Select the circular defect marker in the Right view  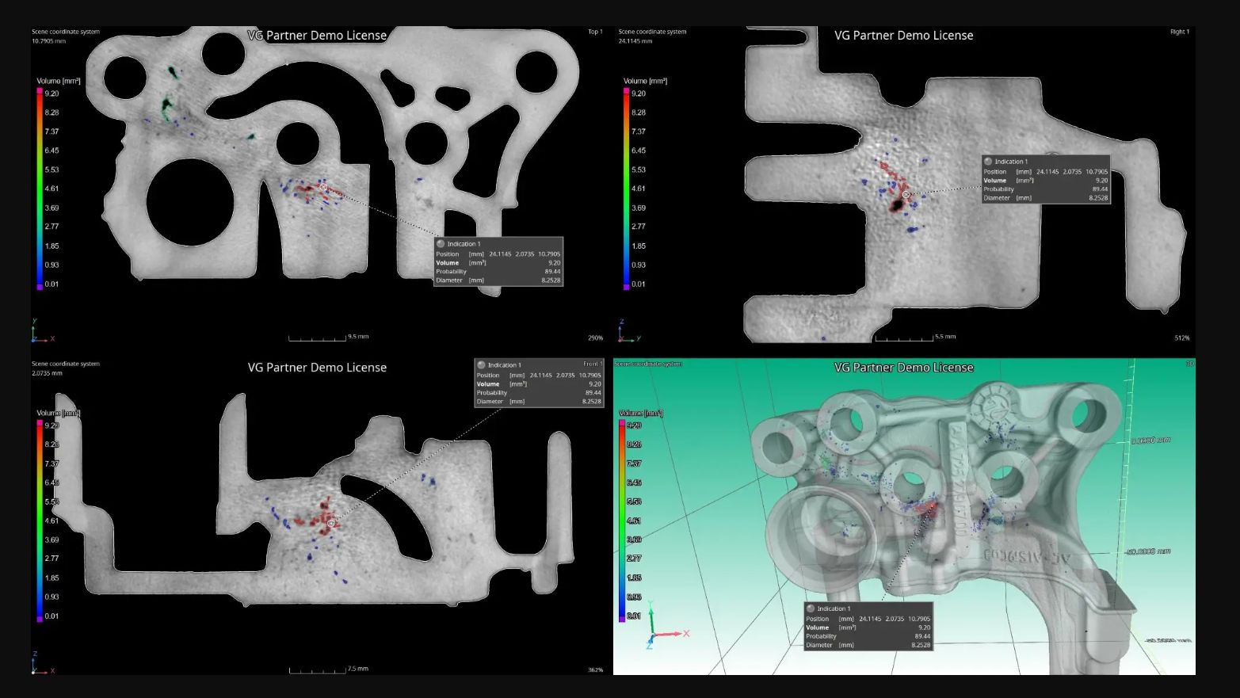(906, 194)
